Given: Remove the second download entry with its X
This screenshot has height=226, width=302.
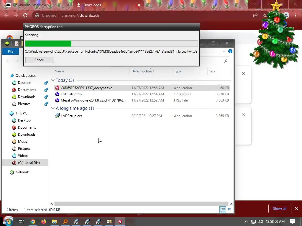Looking at the screenshot, I should (244, 115).
